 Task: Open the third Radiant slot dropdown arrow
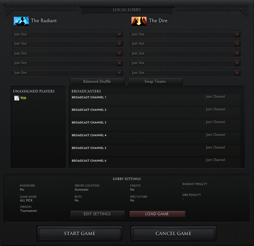coord(119,53)
